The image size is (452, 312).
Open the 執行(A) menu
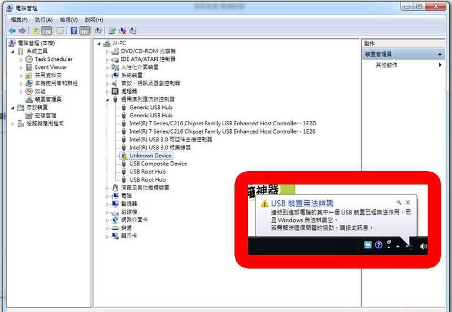(44, 20)
